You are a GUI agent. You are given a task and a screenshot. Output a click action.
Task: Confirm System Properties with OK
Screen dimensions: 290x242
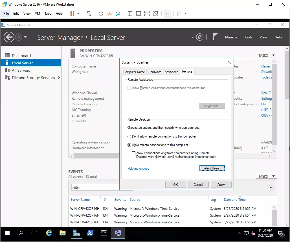click(175, 185)
